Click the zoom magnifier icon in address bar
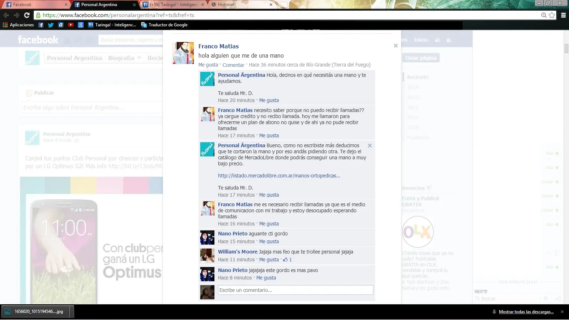Screen dimensions: 569x320 pyautogui.click(x=544, y=15)
